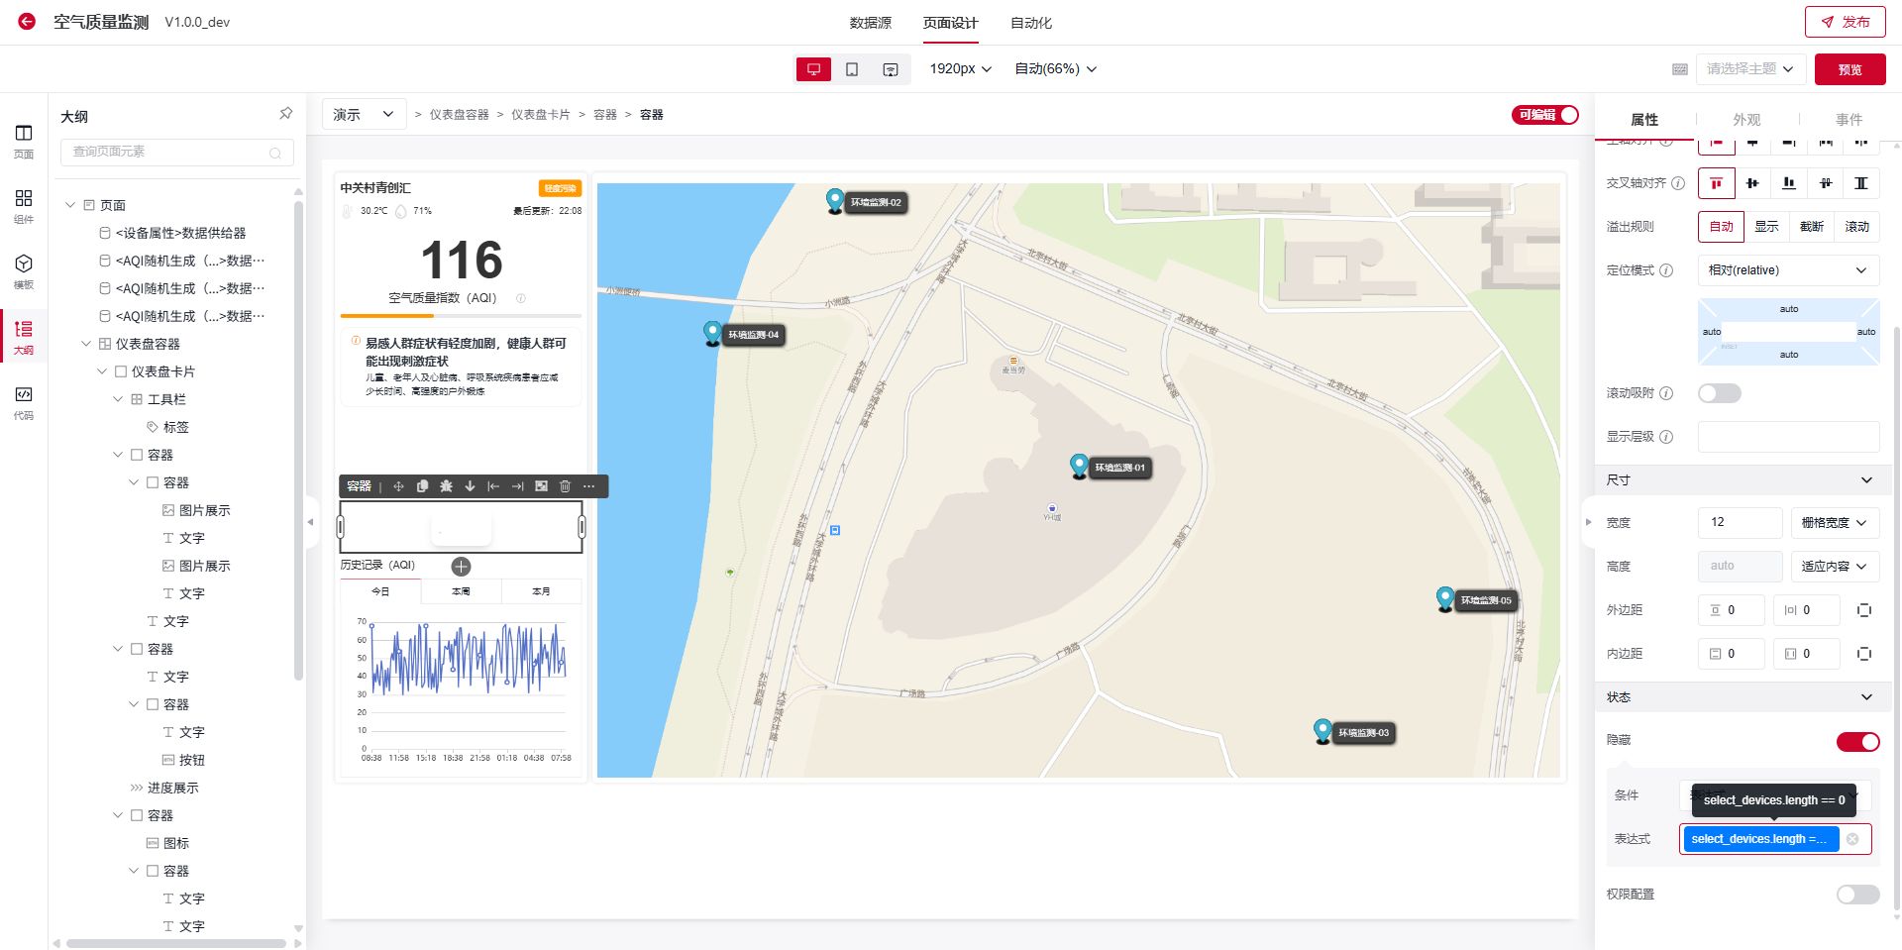1902x950 pixels.
Task: Switch to tablet device preview icon
Action: pyautogui.click(x=852, y=69)
